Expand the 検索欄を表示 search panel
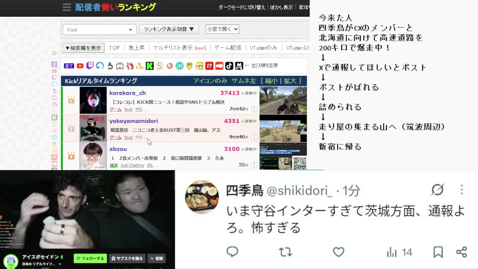 tap(83, 48)
